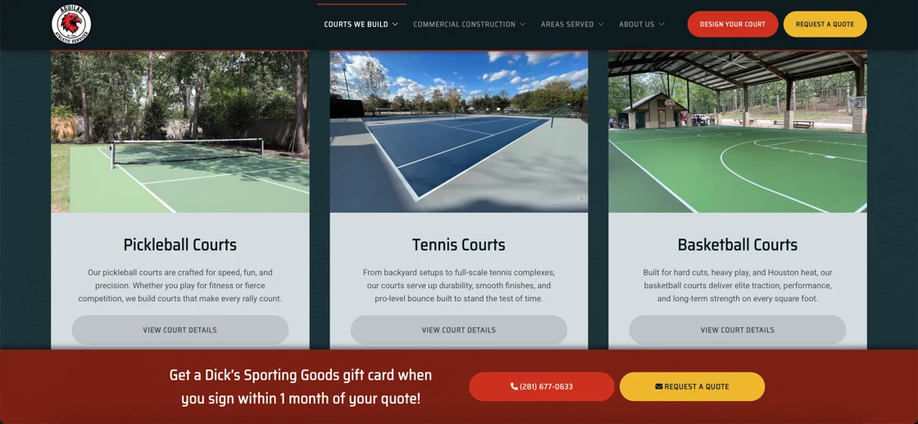Click the phone icon on the number button

click(x=514, y=386)
